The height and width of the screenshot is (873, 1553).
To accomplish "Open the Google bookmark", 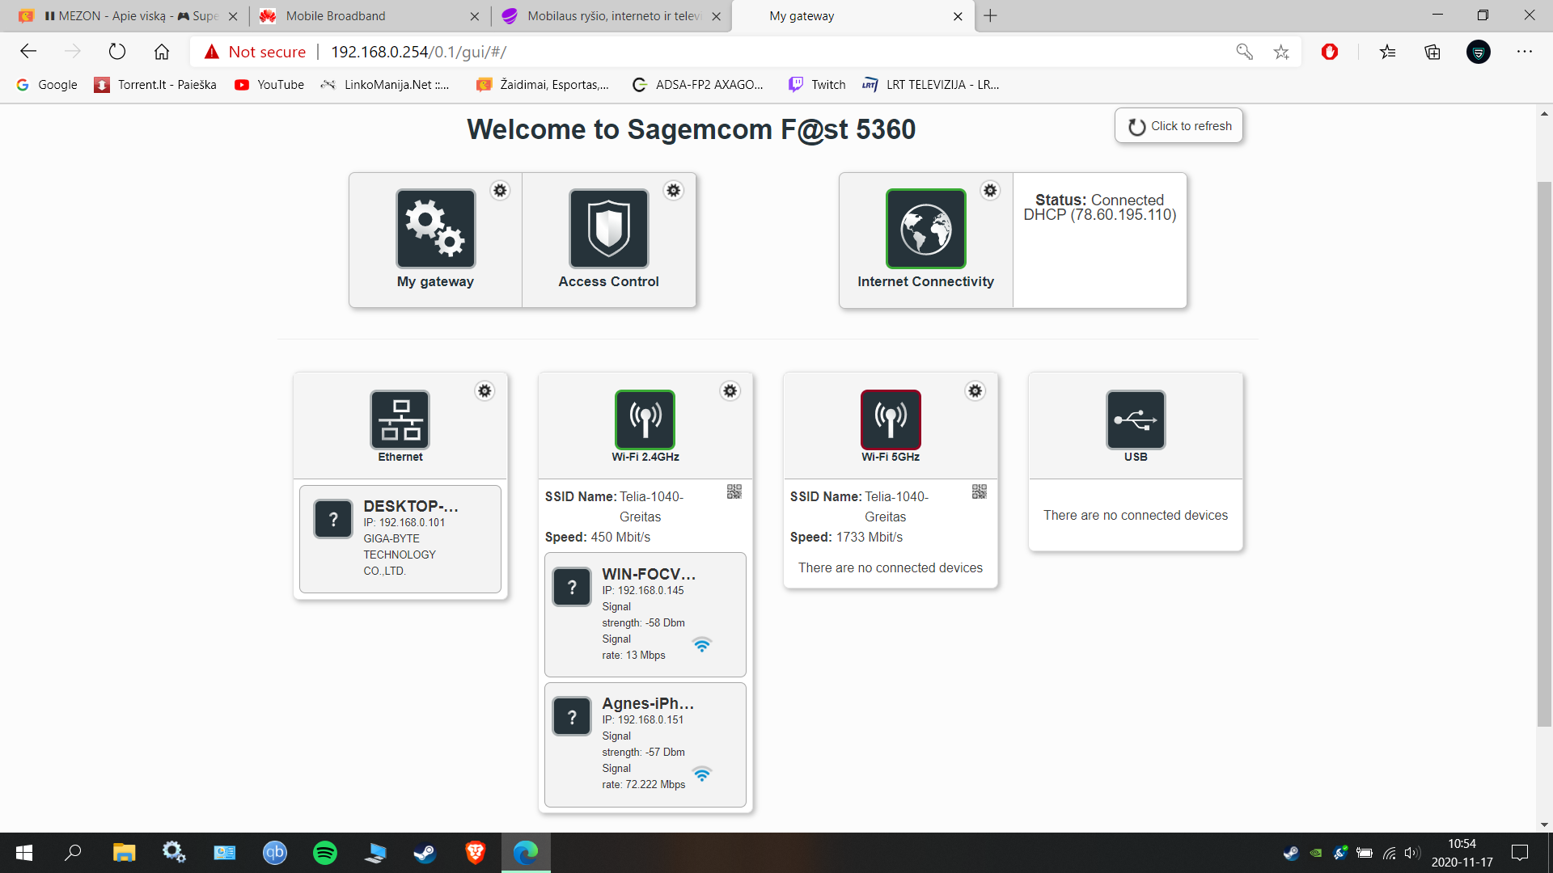I will pos(47,85).
